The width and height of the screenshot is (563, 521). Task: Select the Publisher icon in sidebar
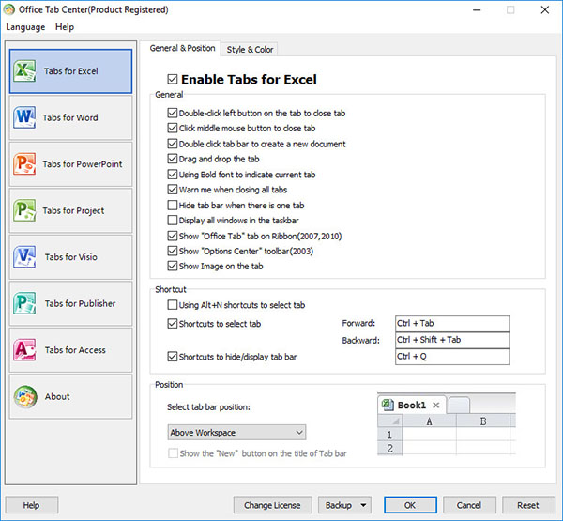(24, 303)
